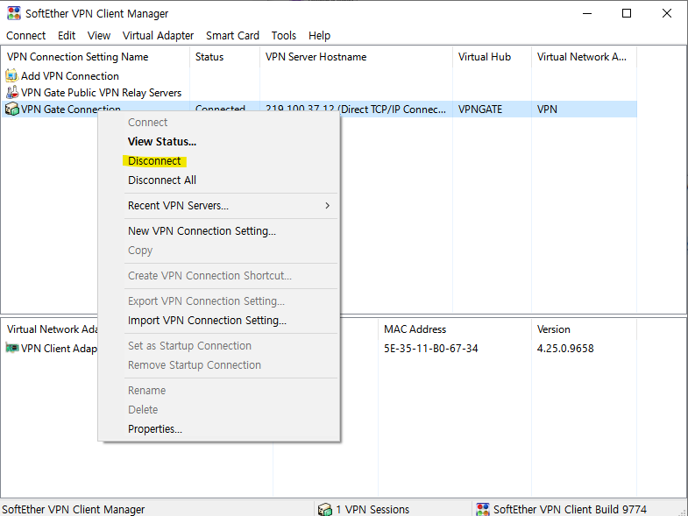Open the View menu
This screenshot has height=516, width=688.
(99, 36)
